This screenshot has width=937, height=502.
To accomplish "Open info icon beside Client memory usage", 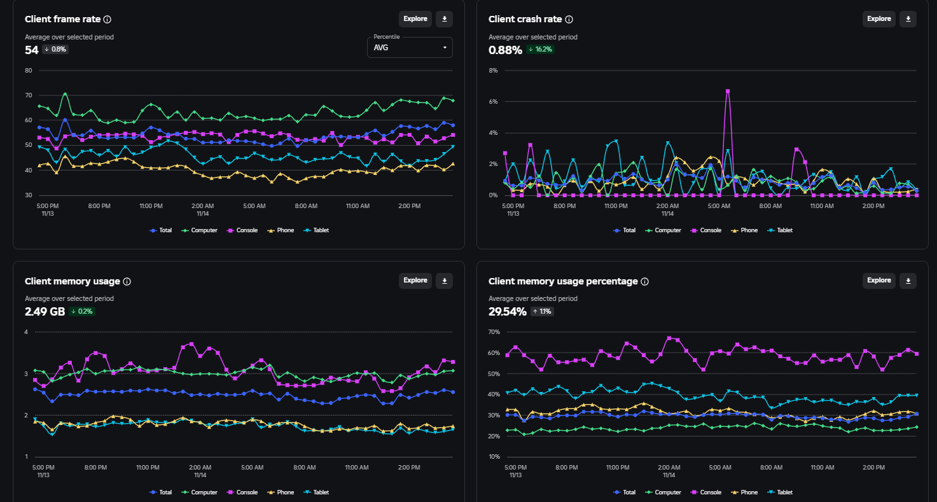I will click(127, 281).
